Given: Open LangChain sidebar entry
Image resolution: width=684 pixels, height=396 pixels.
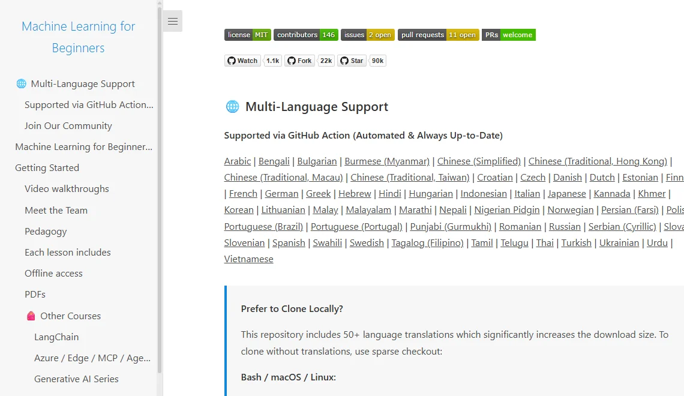Looking at the screenshot, I should coord(56,337).
